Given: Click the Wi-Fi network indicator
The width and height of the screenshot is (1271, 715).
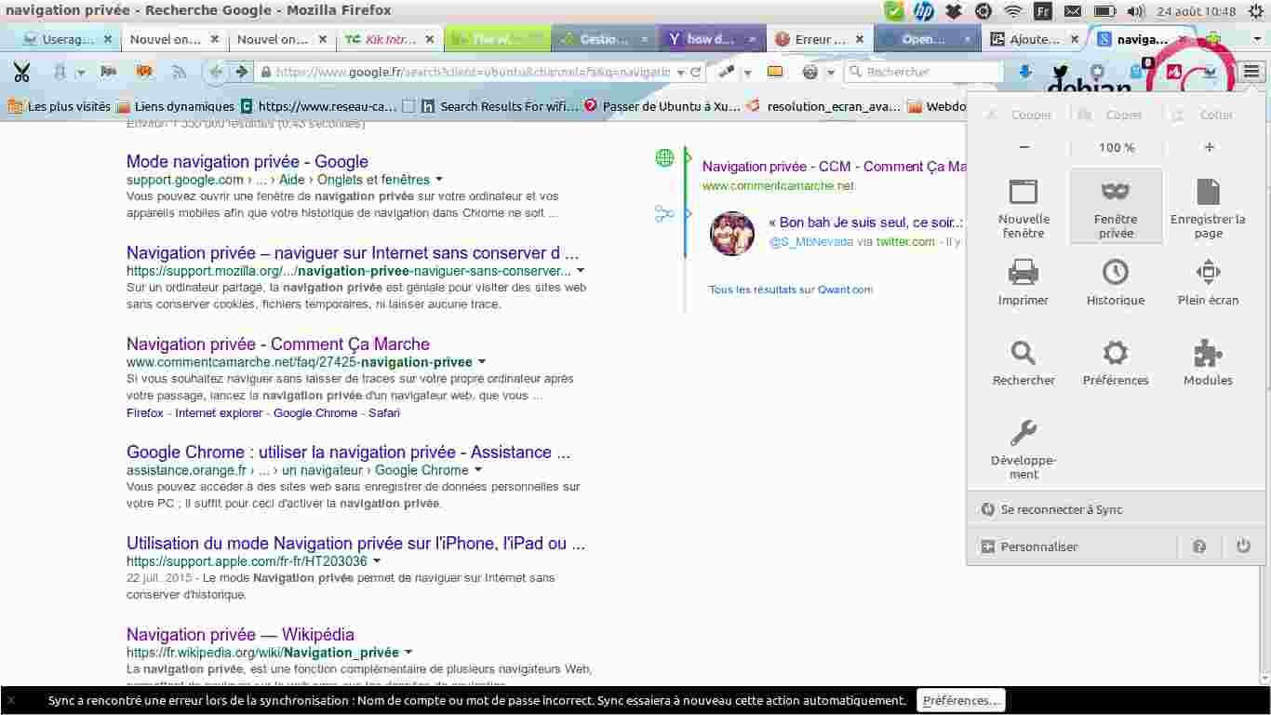Looking at the screenshot, I should (1012, 11).
